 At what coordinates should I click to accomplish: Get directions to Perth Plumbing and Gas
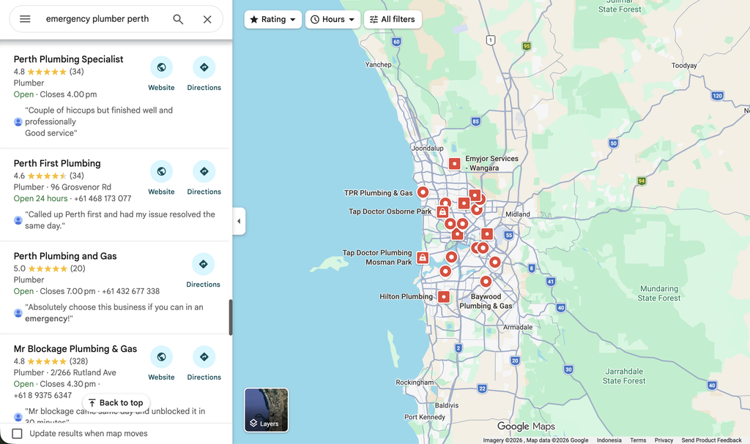pos(204,264)
